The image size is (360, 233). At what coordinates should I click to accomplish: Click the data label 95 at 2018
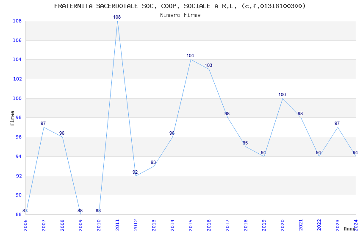tap(245, 143)
